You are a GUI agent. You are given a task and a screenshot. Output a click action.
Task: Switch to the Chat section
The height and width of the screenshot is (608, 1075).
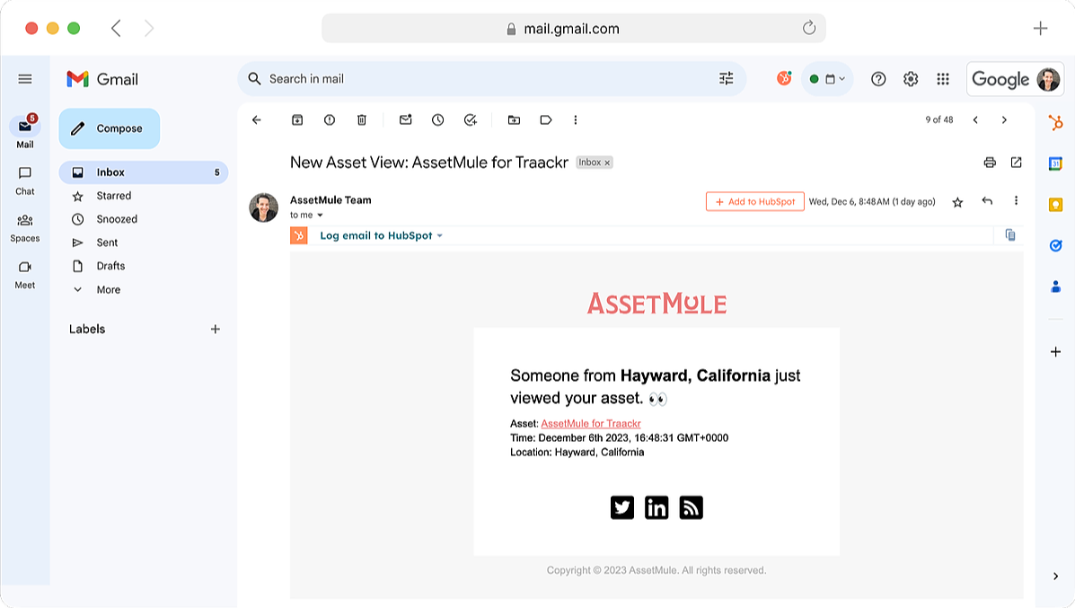25,180
